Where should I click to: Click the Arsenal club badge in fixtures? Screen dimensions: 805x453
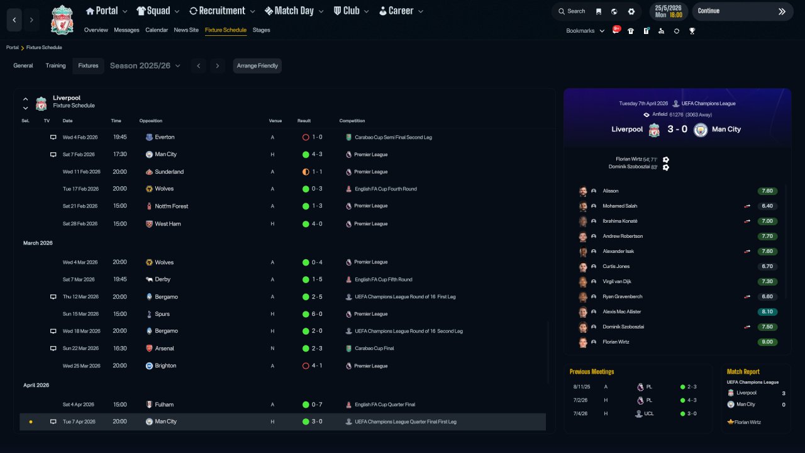149,349
